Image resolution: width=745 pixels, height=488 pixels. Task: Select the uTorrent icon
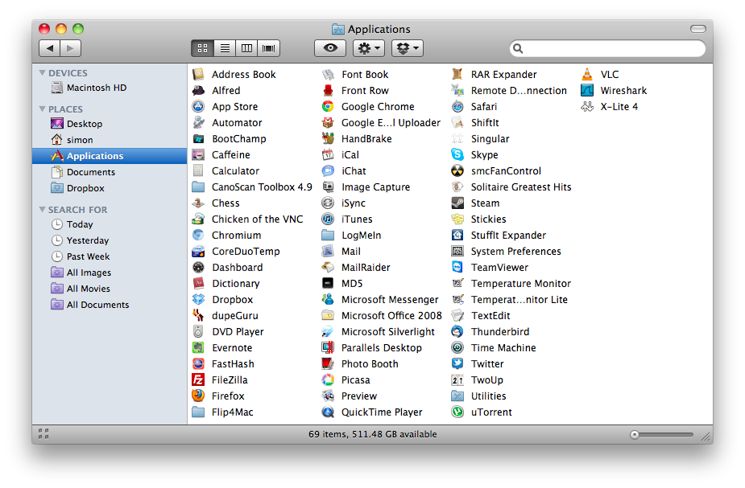(457, 412)
